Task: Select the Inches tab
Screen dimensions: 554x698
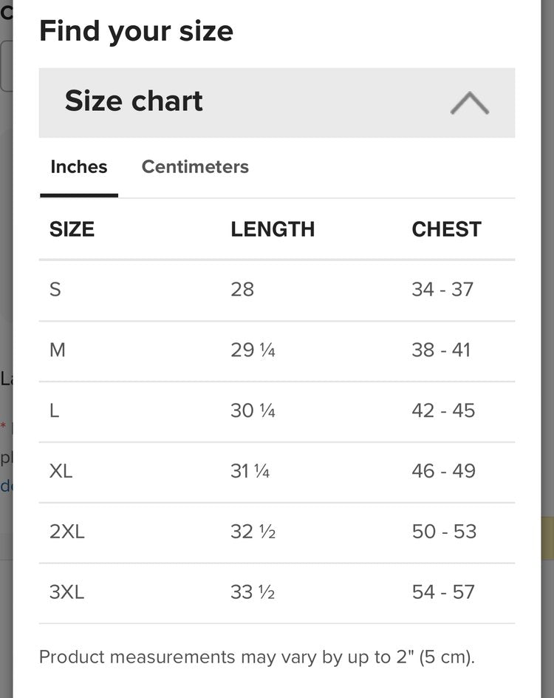Action: coord(79,167)
